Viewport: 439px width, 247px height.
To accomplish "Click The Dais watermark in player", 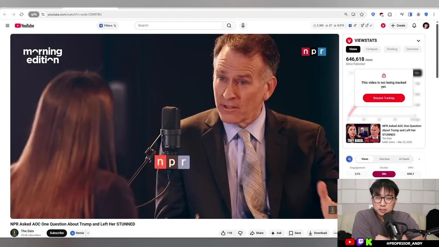I will 333,210.
